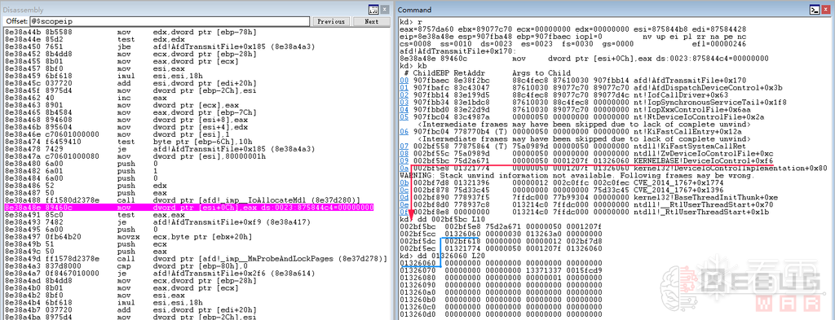Open the Command window prompt icon
The height and width of the screenshot is (320, 835).
815,10
